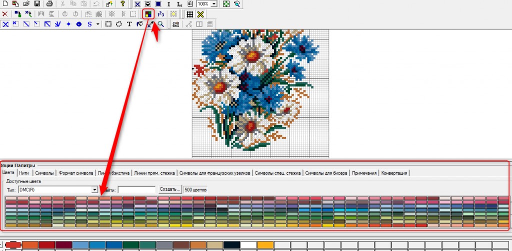Click the Cut scissors icon
Viewport: 512px width, 251px height.
tap(62, 4)
